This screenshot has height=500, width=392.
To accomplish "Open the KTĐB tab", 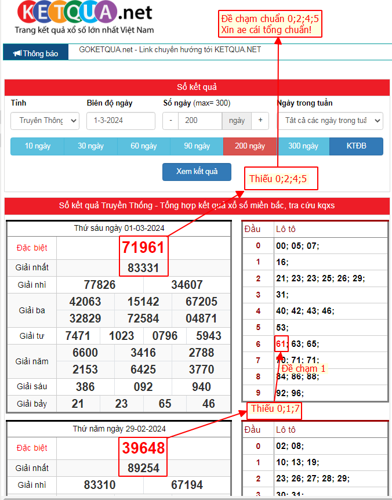I will point(356,146).
